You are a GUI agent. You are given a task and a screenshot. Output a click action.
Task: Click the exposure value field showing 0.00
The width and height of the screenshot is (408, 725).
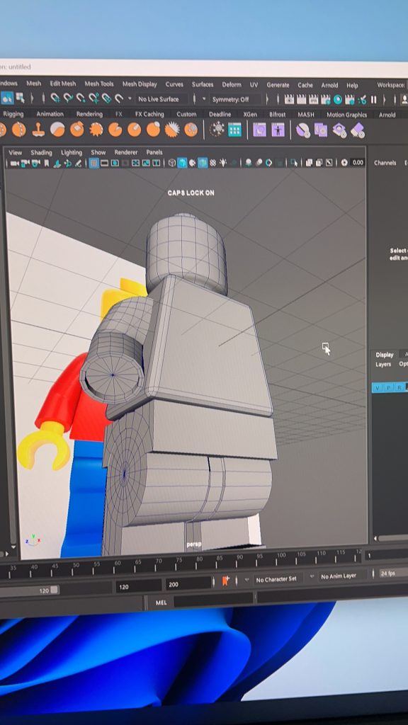358,163
